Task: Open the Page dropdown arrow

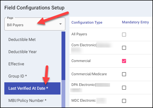Action: click(x=60, y=24)
